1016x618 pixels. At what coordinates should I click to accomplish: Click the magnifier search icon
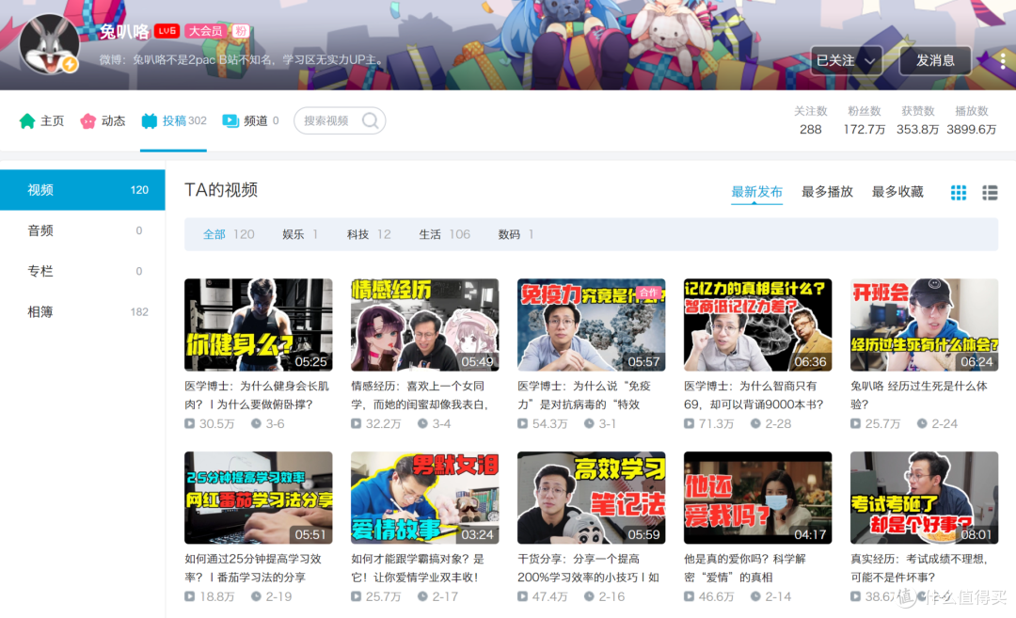click(370, 121)
